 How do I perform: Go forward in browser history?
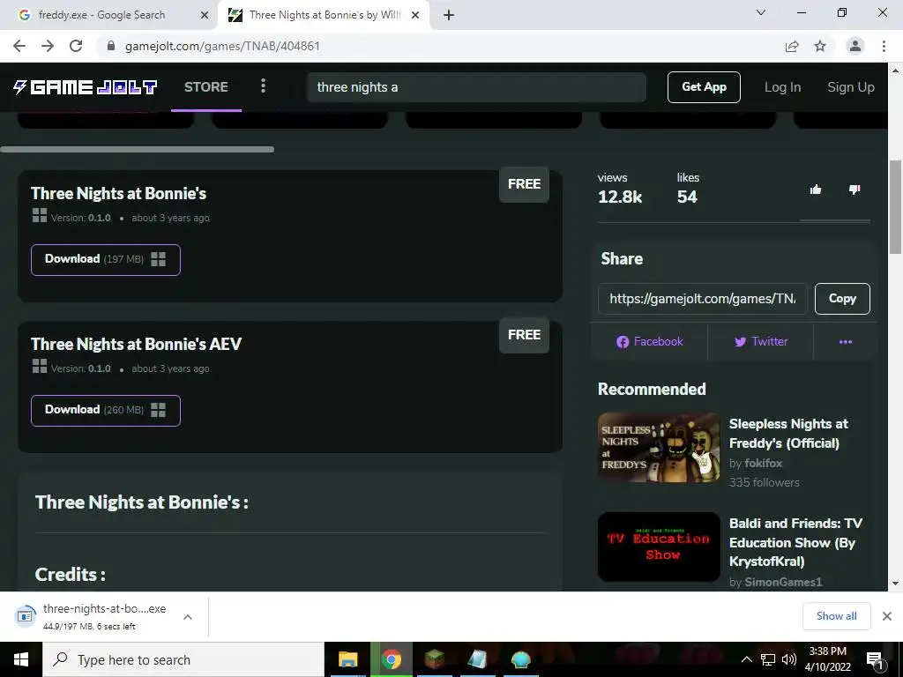(x=48, y=46)
